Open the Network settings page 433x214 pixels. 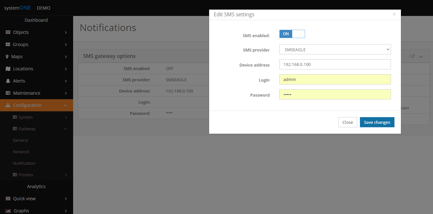[21, 152]
